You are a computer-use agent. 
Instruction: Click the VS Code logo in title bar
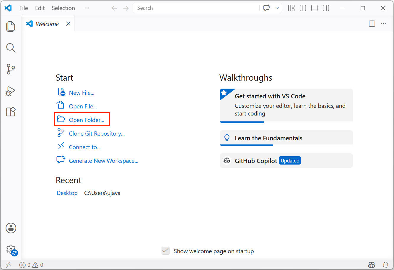click(x=8, y=8)
